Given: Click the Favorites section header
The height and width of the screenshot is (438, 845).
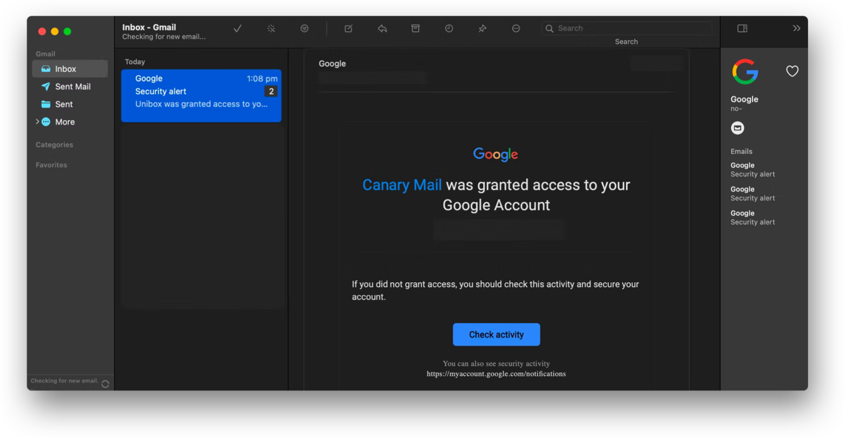Looking at the screenshot, I should (x=51, y=165).
